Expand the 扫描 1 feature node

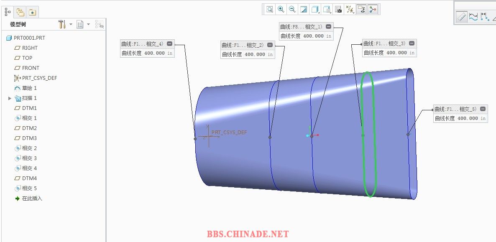click(x=10, y=98)
